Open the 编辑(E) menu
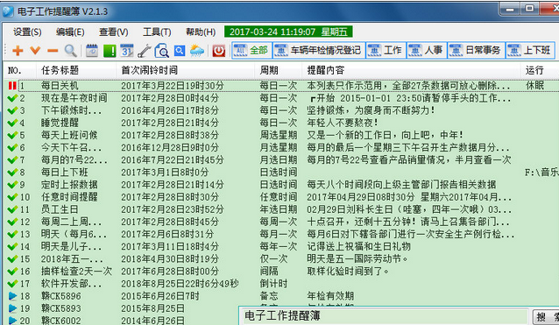Image resolution: width=559 pixels, height=325 pixels. pyautogui.click(x=70, y=32)
